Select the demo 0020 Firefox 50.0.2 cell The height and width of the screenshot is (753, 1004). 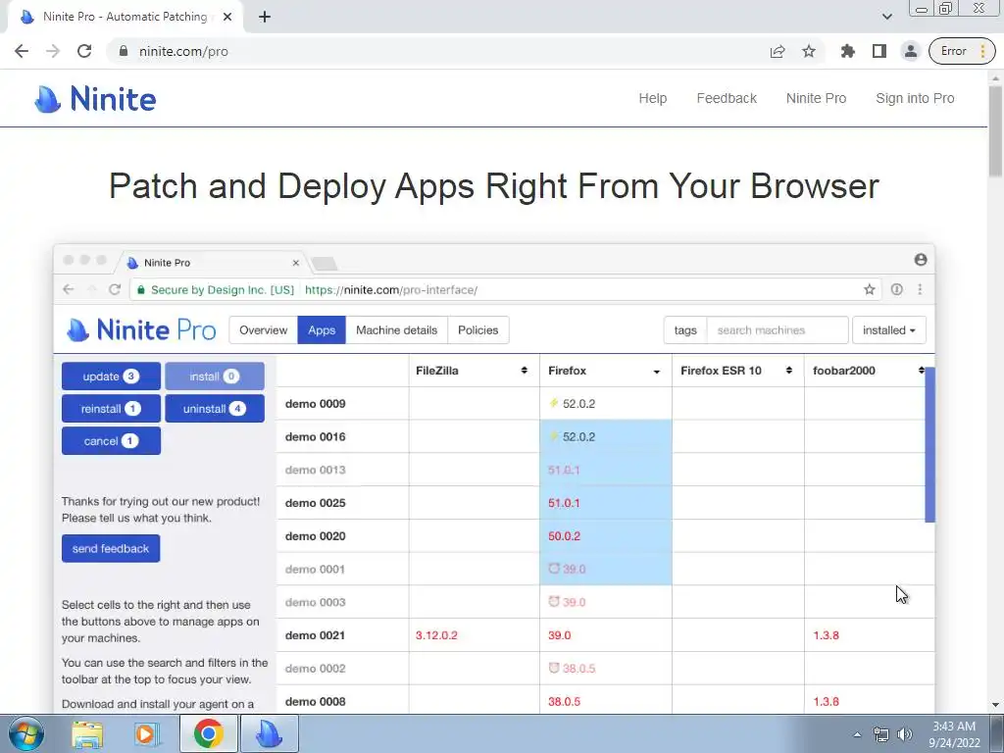tap(606, 536)
